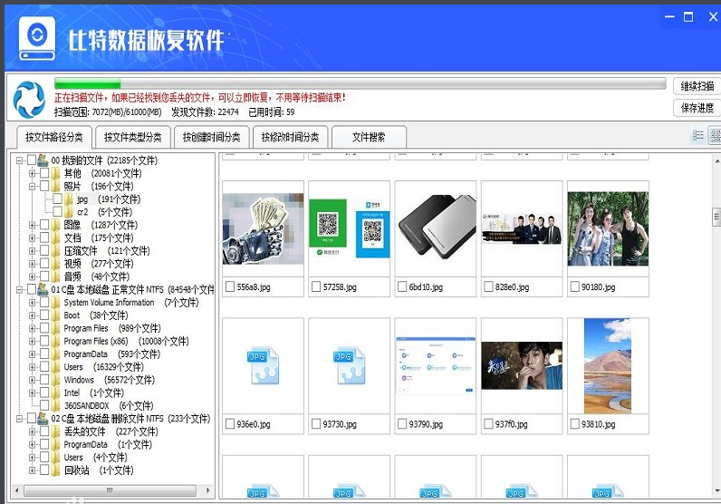Check the box for 556a8.jpg

[x=229, y=287]
